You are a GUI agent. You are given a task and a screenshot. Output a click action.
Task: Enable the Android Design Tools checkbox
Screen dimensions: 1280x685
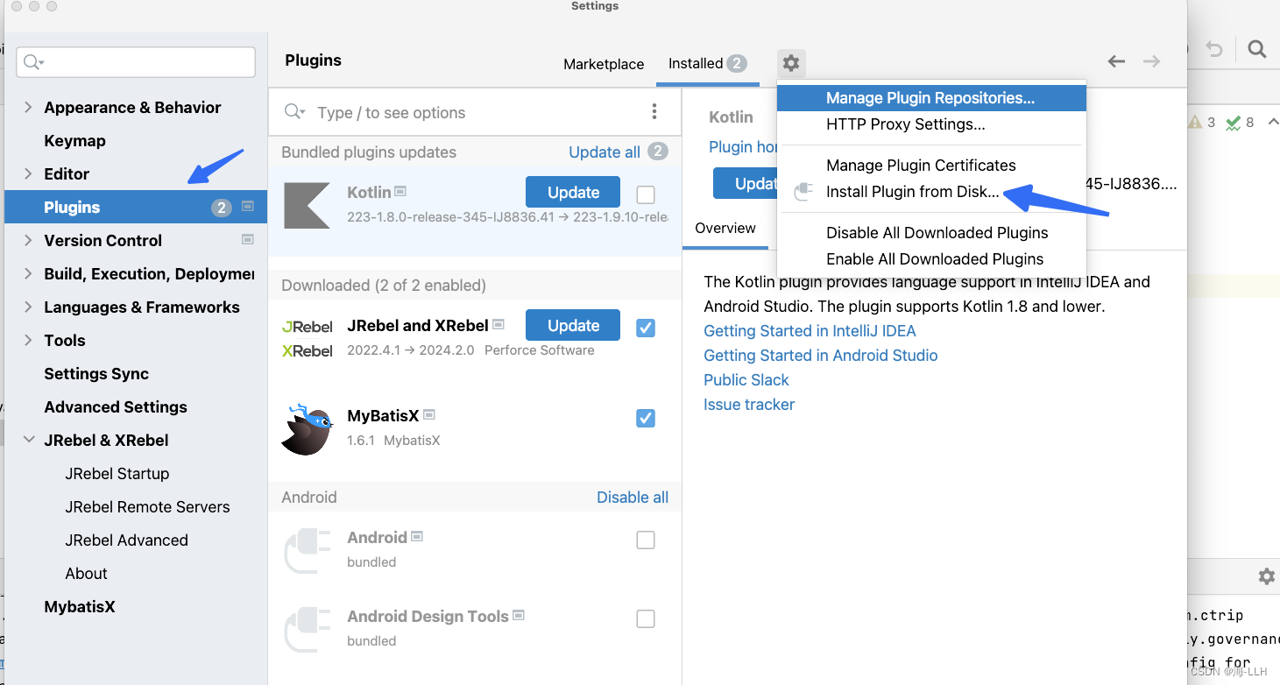tap(646, 619)
